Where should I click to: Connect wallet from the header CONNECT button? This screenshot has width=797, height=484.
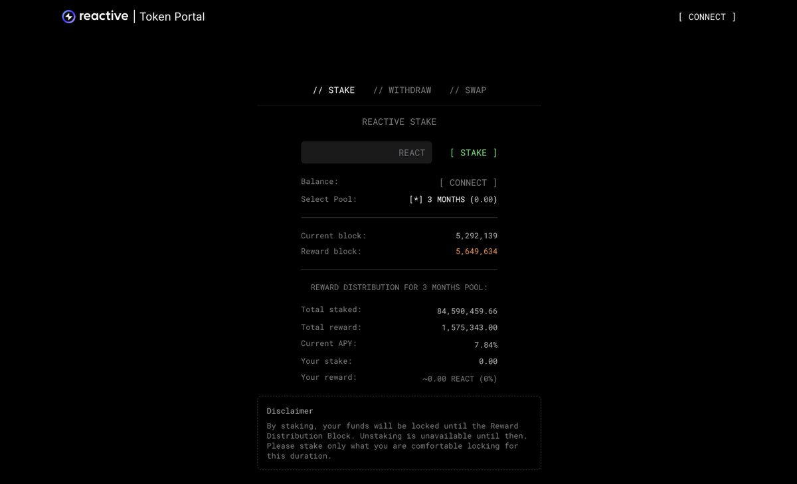click(707, 17)
